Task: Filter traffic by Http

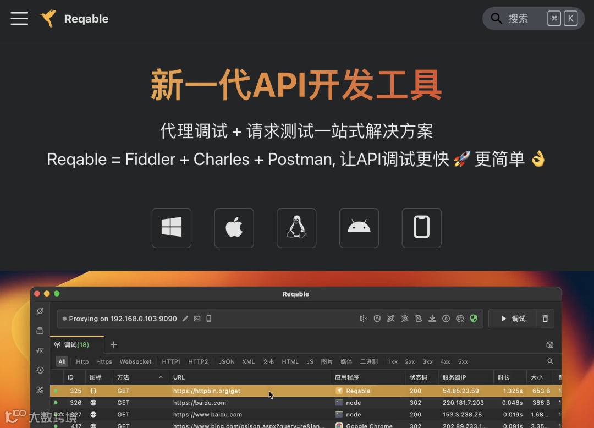Action: point(82,362)
